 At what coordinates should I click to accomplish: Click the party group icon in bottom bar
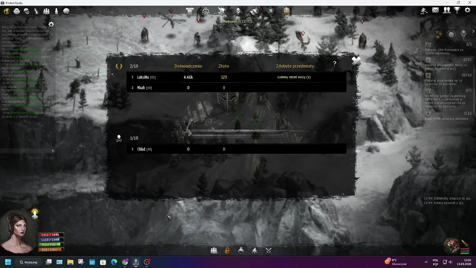(x=214, y=251)
